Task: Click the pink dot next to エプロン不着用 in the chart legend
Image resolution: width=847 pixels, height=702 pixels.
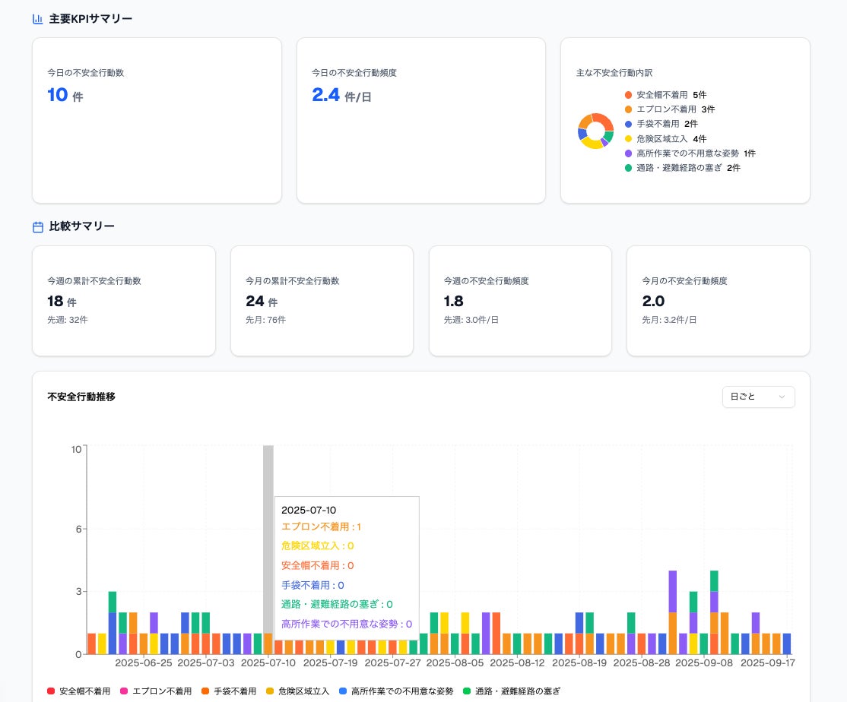Action: (124, 691)
